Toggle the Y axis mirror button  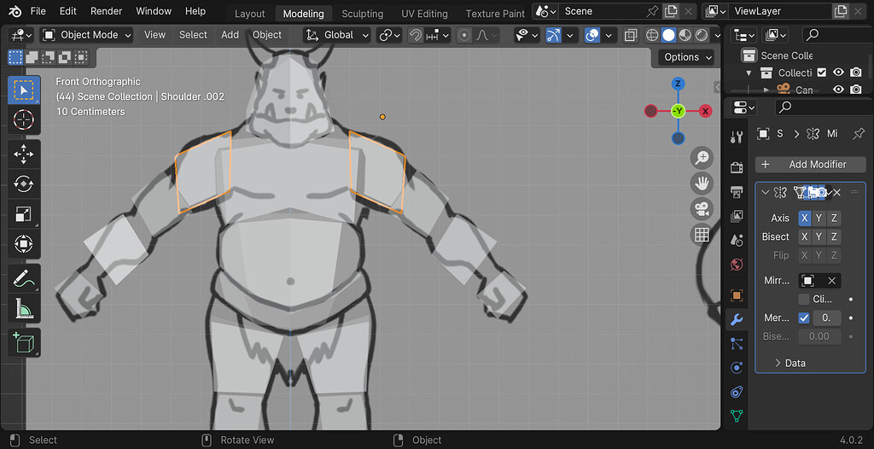819,218
